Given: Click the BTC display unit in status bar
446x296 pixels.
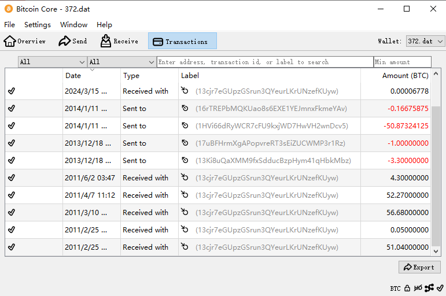Looking at the screenshot, I should tap(395, 288).
